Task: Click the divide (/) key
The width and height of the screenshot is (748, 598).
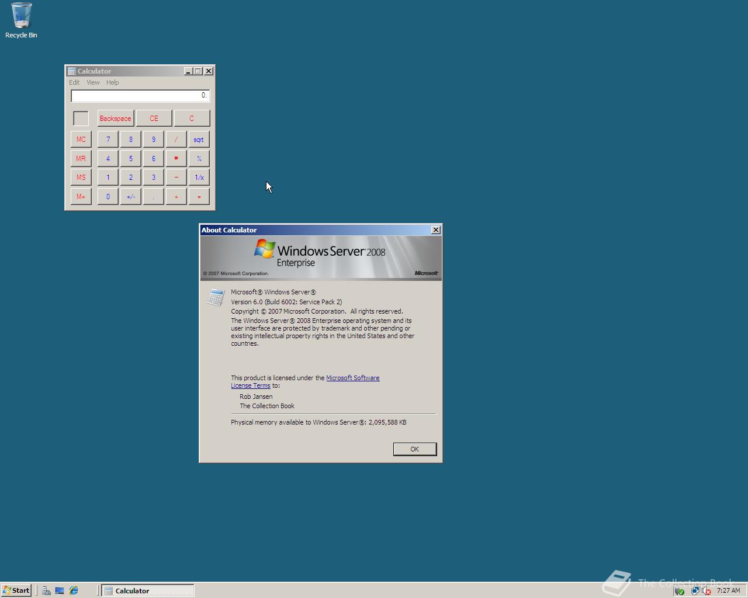Action: pos(176,140)
